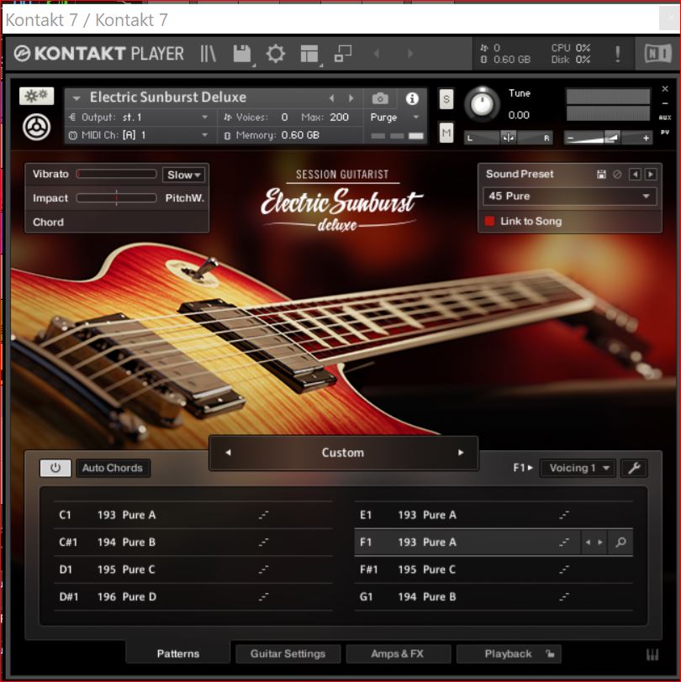The image size is (681, 682).
Task: Select the D1 195 Pure C pattern
Action: (193, 569)
